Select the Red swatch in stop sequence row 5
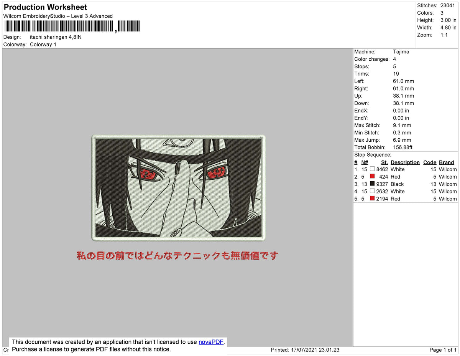Image resolution: width=460 pixels, height=356 pixels. (372, 198)
